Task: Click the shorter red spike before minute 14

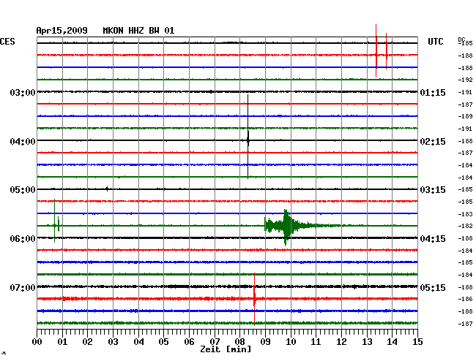Action: 387,51
